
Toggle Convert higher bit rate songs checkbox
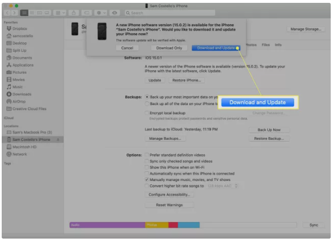(147, 185)
